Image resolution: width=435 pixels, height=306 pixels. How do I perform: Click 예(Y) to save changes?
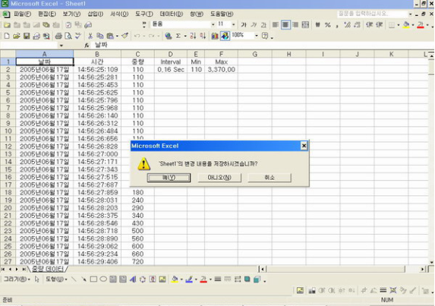(x=169, y=178)
